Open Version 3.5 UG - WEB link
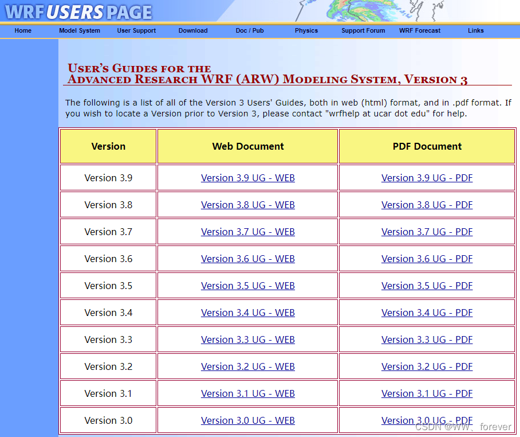The height and width of the screenshot is (437, 520). coord(248,286)
